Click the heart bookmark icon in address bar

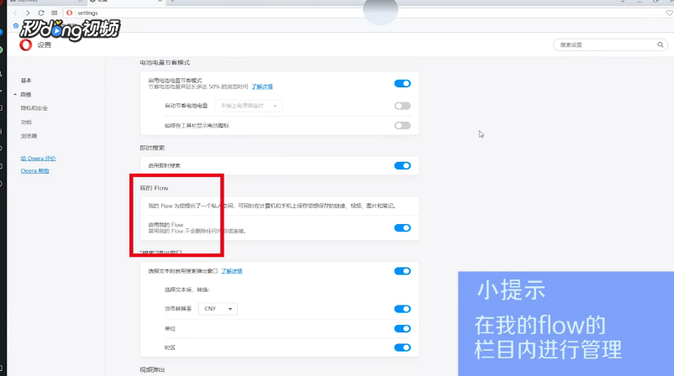click(669, 13)
